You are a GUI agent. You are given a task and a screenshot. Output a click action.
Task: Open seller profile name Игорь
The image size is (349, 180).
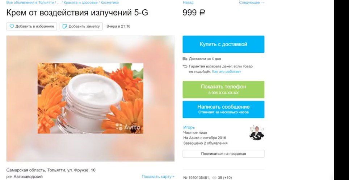189,127
